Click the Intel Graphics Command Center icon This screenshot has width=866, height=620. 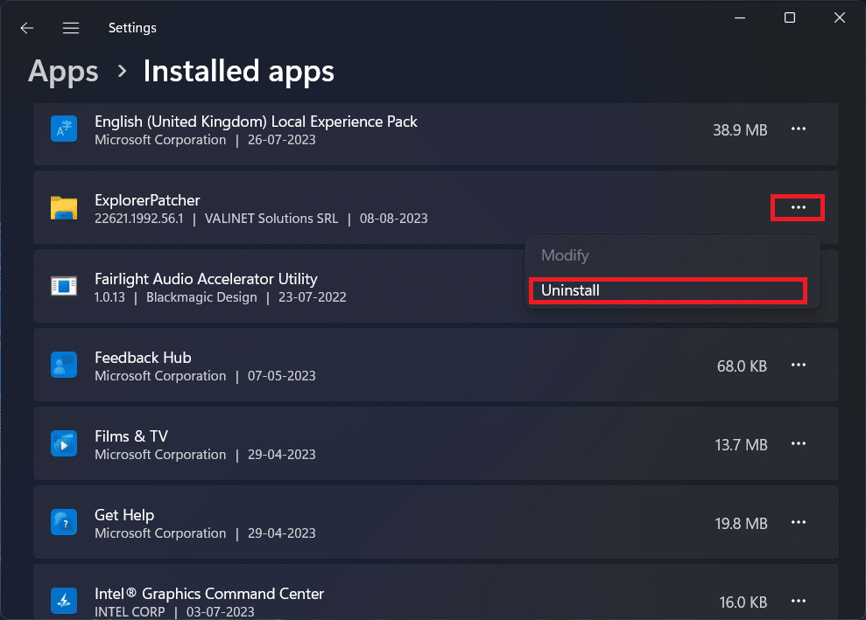(x=63, y=601)
